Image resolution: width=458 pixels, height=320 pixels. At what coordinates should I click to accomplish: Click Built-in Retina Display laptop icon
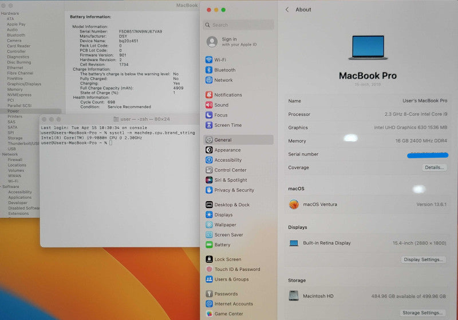tap(294, 243)
